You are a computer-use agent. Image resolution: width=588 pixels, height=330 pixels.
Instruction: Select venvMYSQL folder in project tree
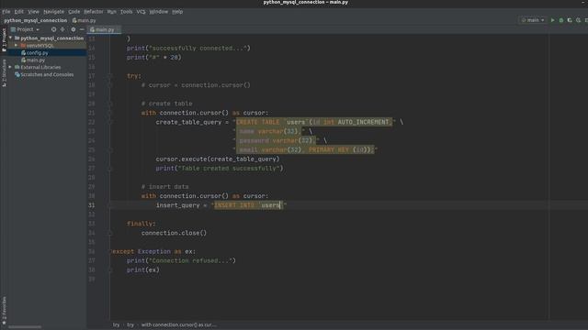(x=40, y=45)
